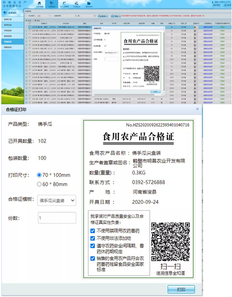Click the phone number 0392-5726888
Screen dimensions: 232x297
click(x=149, y=182)
